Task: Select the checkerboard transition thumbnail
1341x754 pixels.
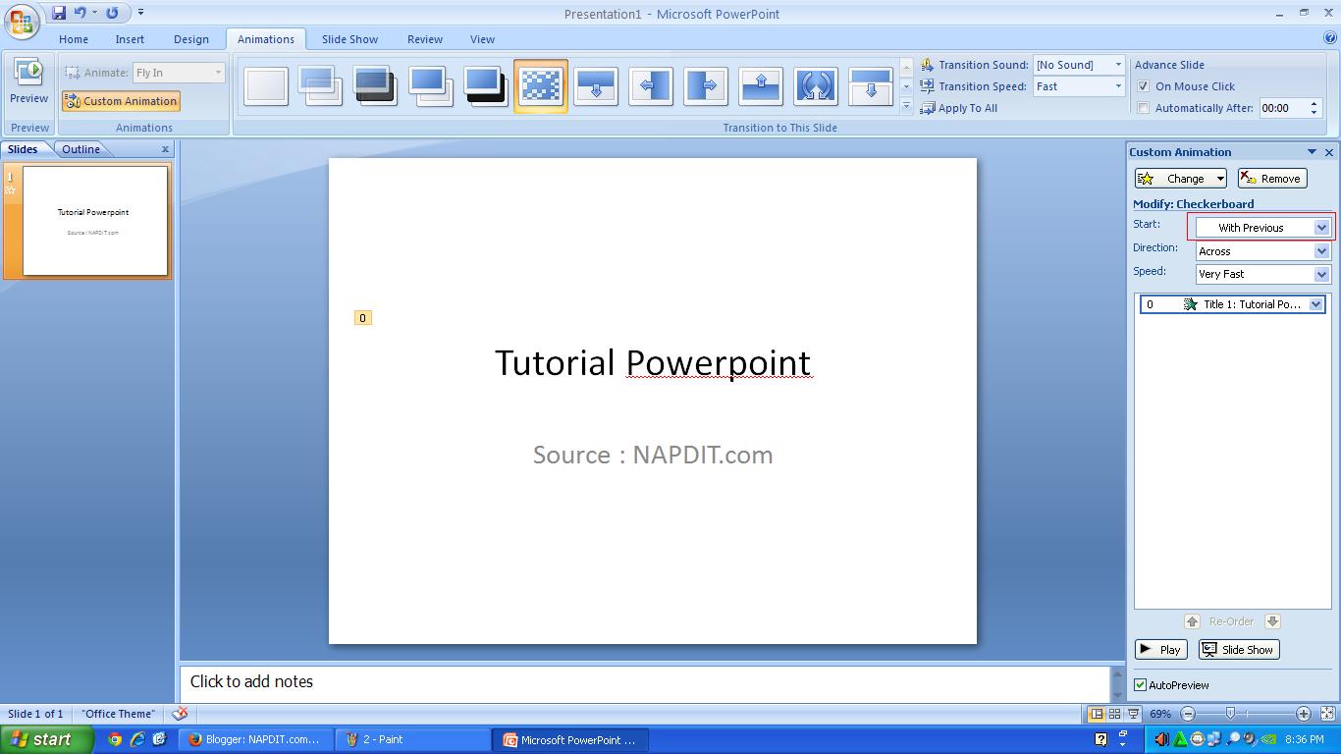Action: tap(540, 86)
